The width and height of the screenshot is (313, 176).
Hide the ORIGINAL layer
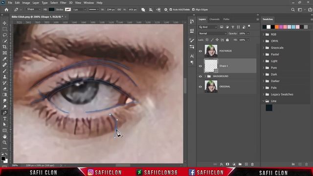click(200, 87)
